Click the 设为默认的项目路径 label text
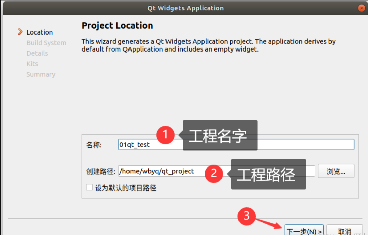 125,188
